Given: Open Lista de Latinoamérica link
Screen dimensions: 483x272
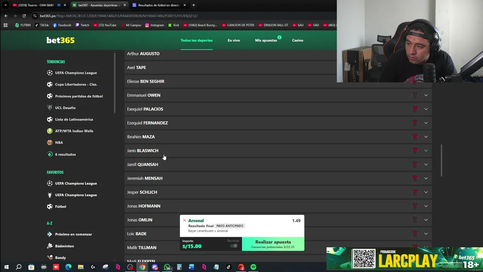Looking at the screenshot, I should (x=74, y=119).
